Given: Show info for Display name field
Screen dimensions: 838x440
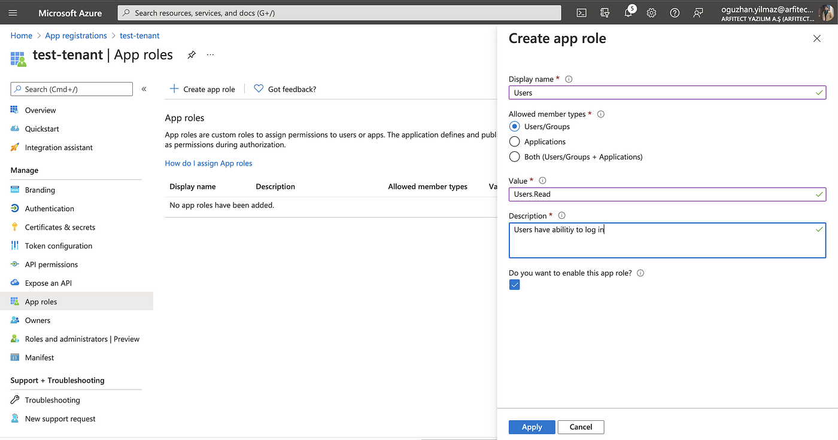Looking at the screenshot, I should [569, 79].
